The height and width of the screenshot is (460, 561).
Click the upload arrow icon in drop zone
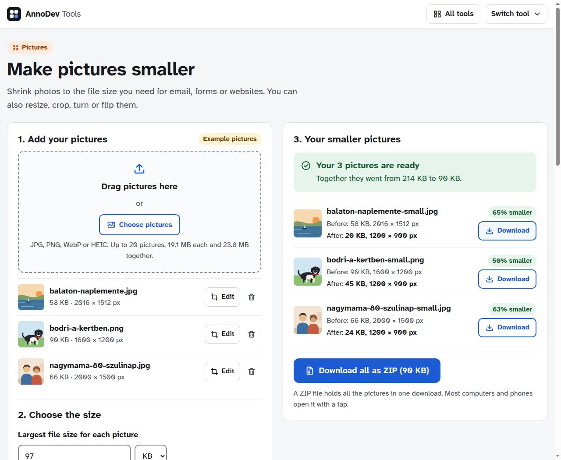tap(139, 169)
